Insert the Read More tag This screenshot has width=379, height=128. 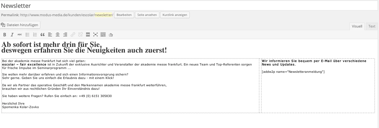(x=88, y=34)
